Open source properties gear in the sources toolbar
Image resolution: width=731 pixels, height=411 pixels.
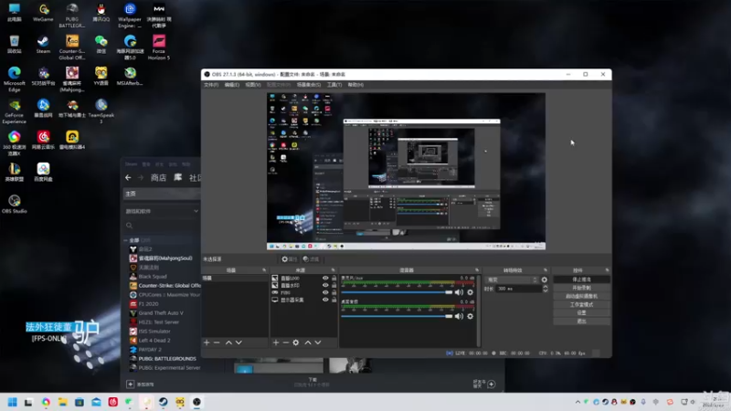295,342
